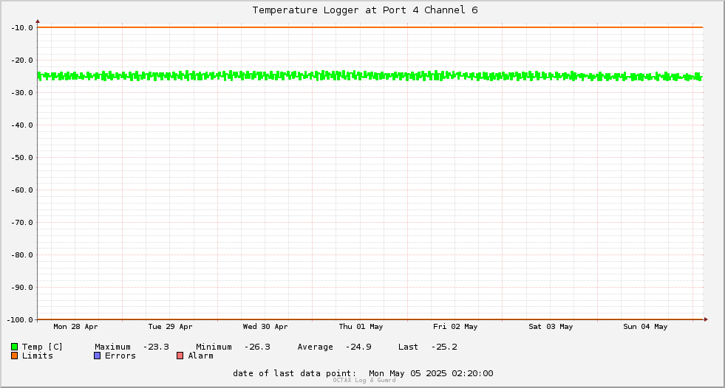Click the -90.0 y-axis label
Viewport: 725px width, 388px height.
22,288
